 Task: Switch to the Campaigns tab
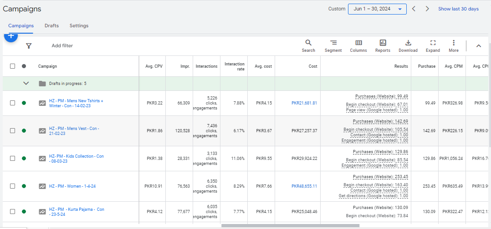tap(21, 25)
